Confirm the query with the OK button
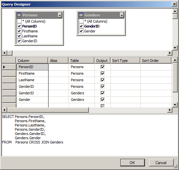Viewport: 179px width, 170px height. pyautogui.click(x=132, y=162)
